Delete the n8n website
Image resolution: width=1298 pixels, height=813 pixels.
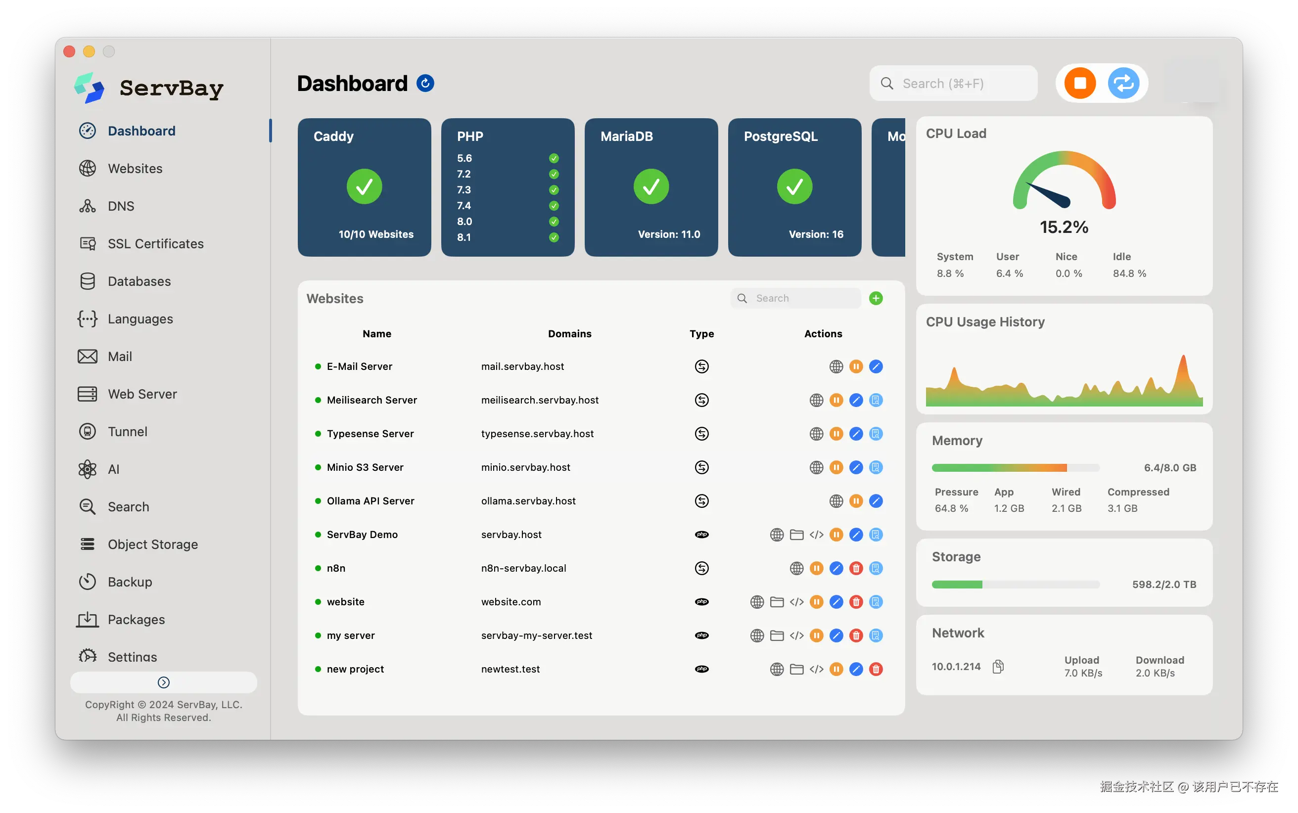coord(856,568)
